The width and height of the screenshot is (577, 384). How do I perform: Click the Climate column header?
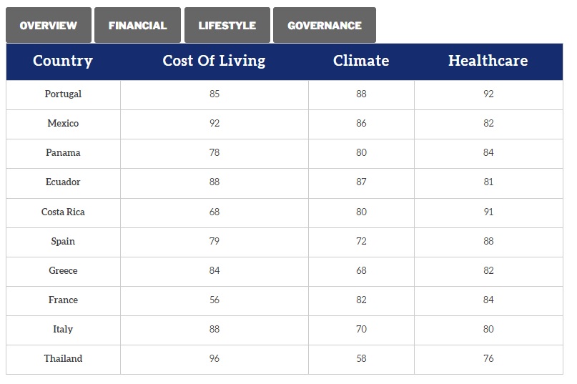point(361,61)
